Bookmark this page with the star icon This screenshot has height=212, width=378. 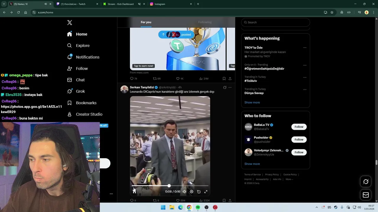(332, 12)
